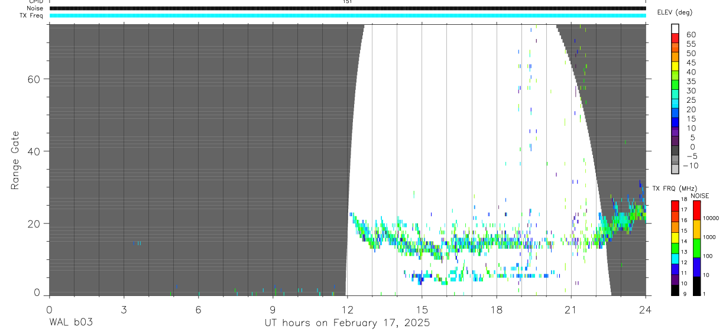The image size is (726, 335).
Task: Pick the black bottom segment of the TX FRQ colorbar
Action: [x=675, y=290]
